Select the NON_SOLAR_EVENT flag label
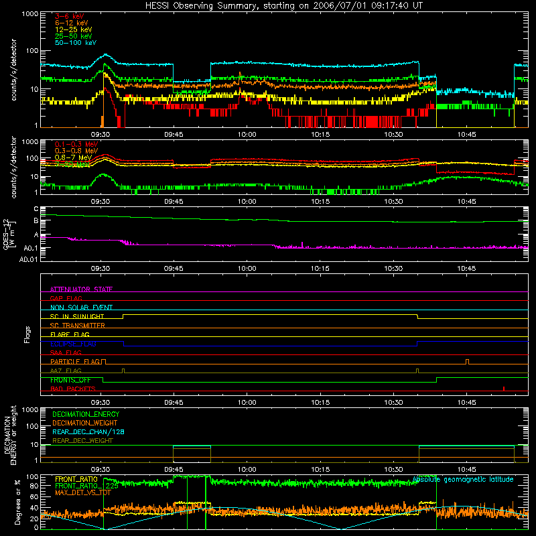This screenshot has width=536, height=536. pos(81,308)
